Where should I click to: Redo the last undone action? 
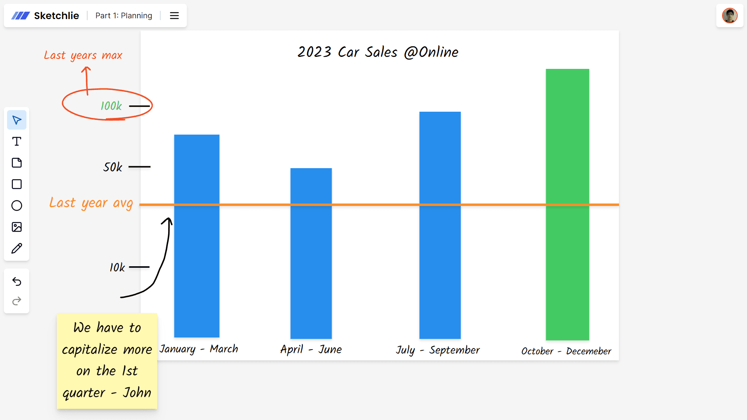[17, 301]
